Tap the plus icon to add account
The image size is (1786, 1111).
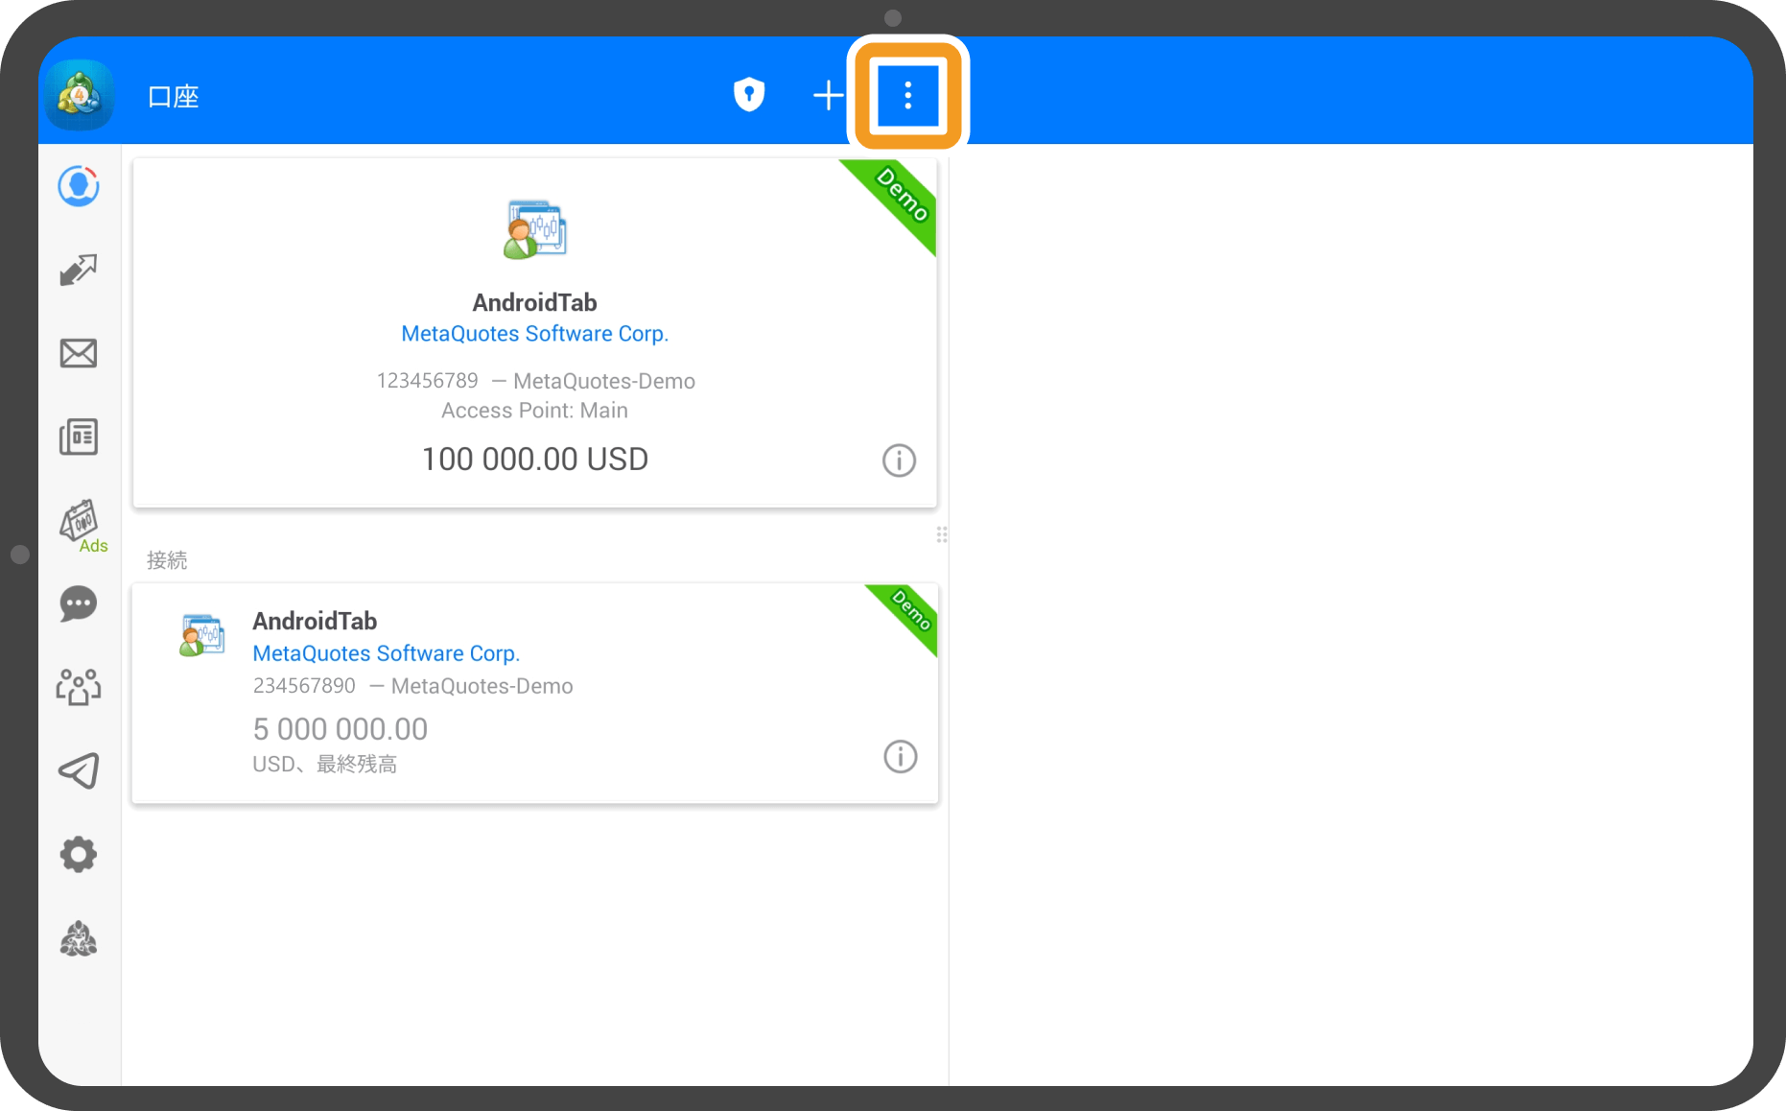(x=828, y=95)
